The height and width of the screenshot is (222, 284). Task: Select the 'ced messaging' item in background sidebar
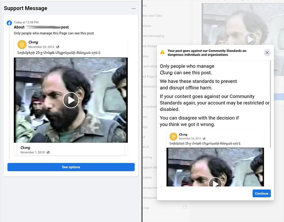pos(153,36)
